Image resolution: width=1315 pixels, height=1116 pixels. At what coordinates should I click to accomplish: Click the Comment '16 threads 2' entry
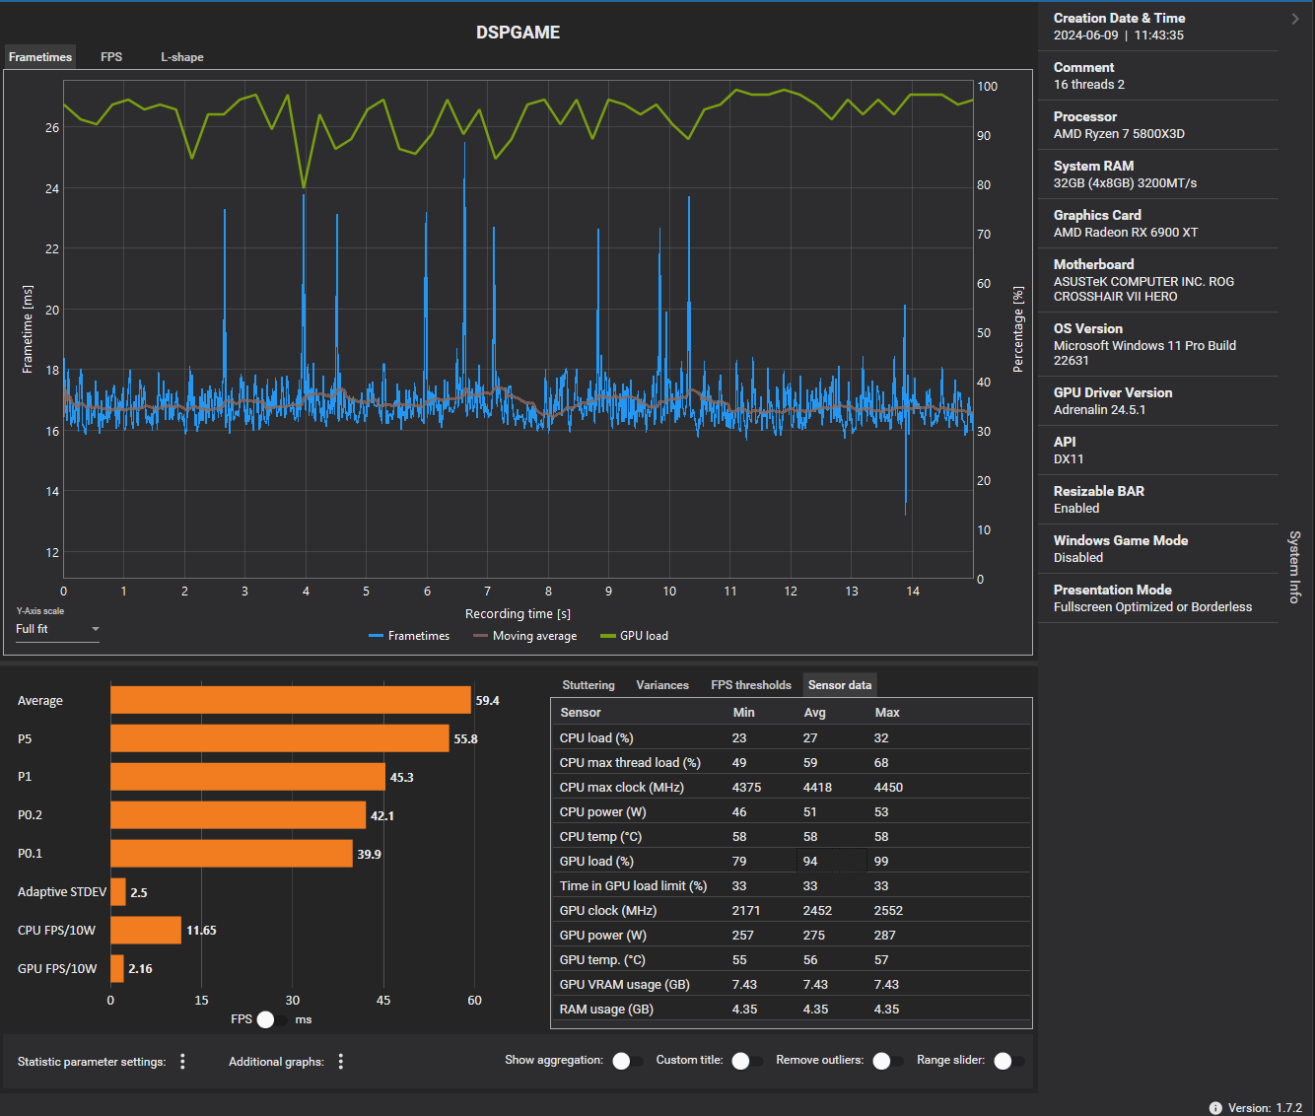tap(1158, 76)
